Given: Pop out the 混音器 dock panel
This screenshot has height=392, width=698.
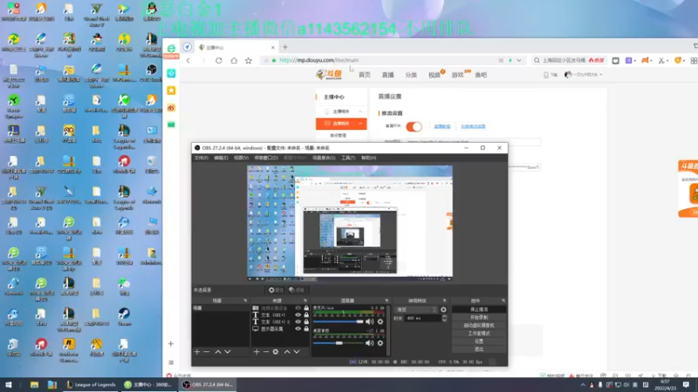Looking at the screenshot, I should point(387,301).
